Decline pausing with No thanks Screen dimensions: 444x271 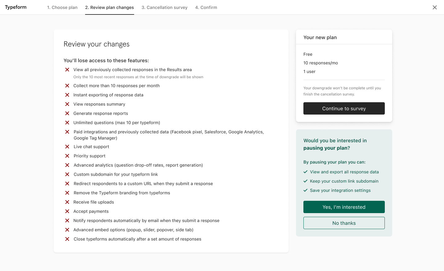344,223
